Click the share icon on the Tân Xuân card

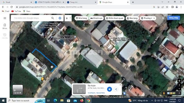[116, 89]
